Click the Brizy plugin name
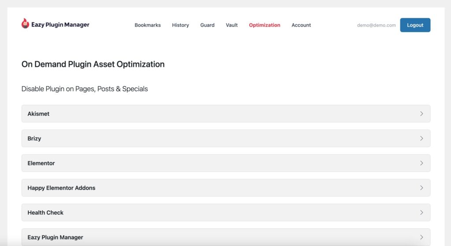Viewport: 451px width, 246px height. (34, 139)
